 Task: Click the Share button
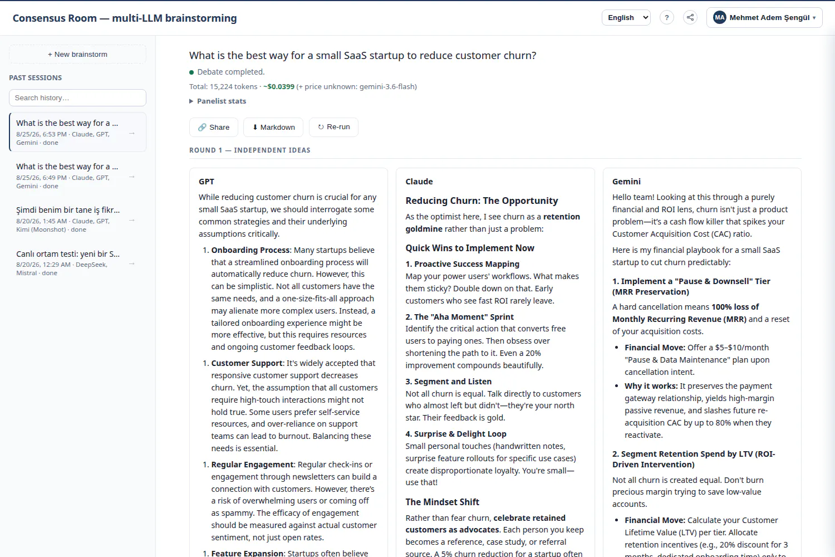(214, 127)
